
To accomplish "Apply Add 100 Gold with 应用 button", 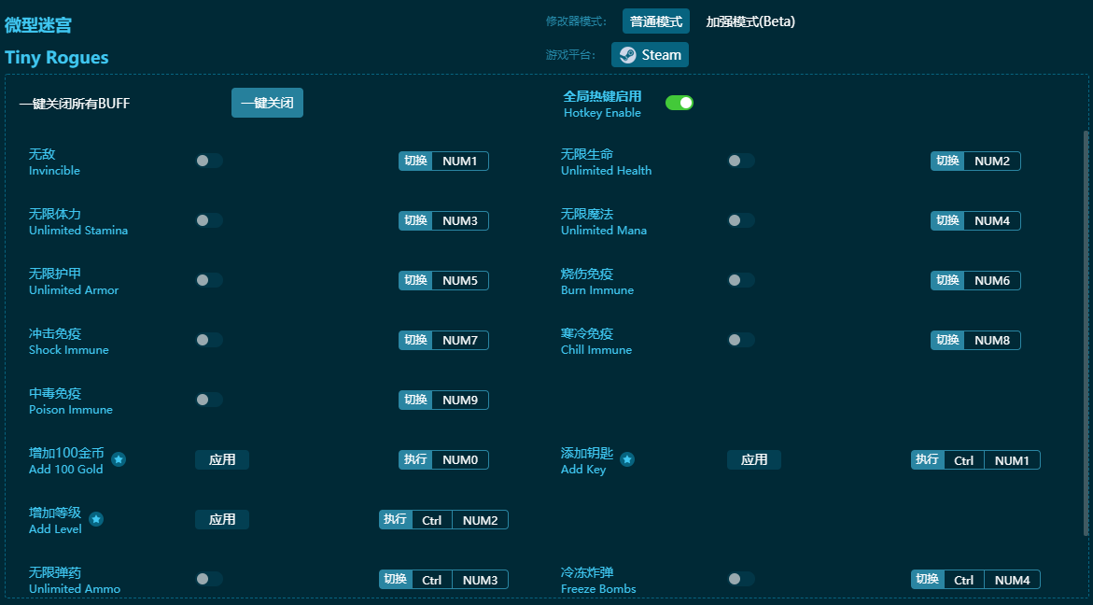I will (x=221, y=460).
